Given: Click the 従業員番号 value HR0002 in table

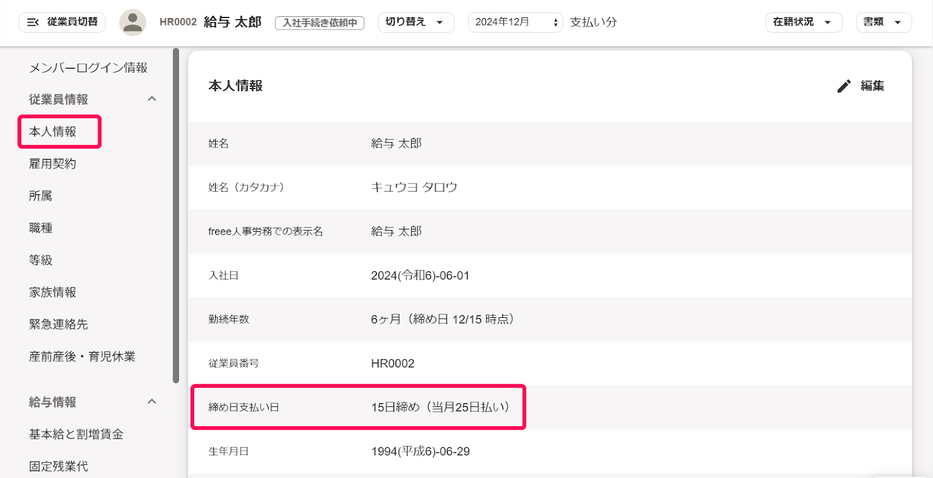Looking at the screenshot, I should coord(392,363).
